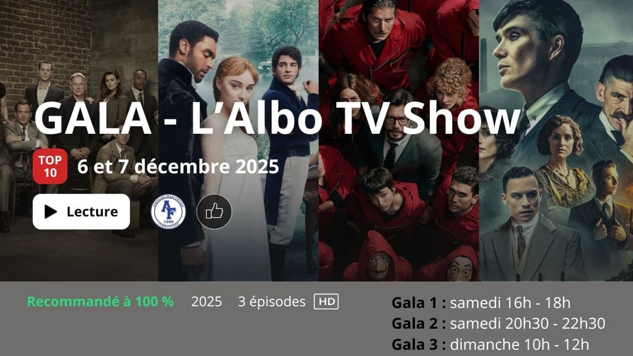
Task: Click the Recommandé à 100 % label
Action: click(101, 302)
